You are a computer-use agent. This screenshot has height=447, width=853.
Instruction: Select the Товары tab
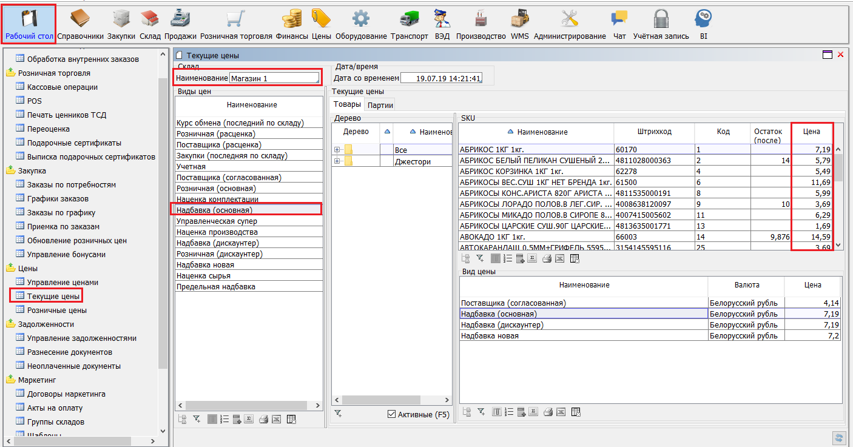pyautogui.click(x=348, y=104)
